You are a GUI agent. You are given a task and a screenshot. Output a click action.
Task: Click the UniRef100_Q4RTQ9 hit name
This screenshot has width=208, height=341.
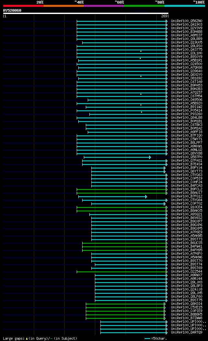pos(187,332)
